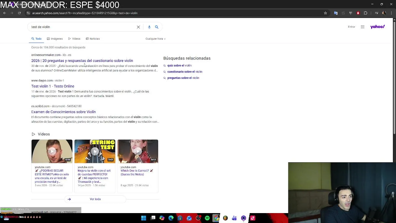The image size is (396, 223).
Task: Click 'Entrar' to sign in
Action: point(351,27)
